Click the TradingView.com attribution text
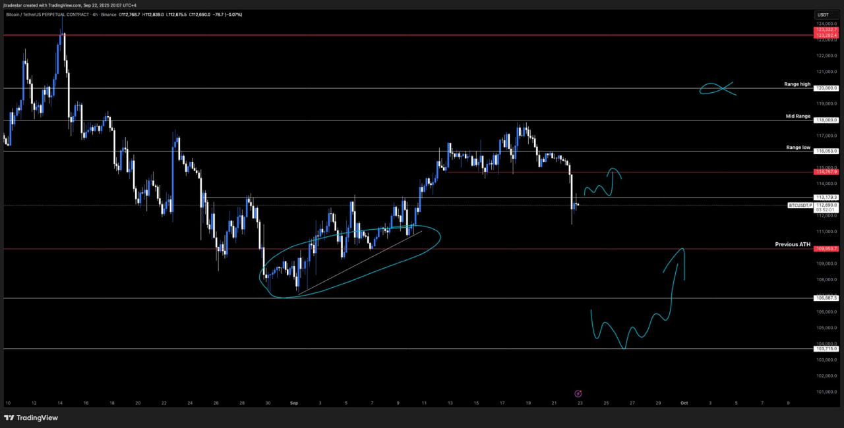 (x=60, y=5)
